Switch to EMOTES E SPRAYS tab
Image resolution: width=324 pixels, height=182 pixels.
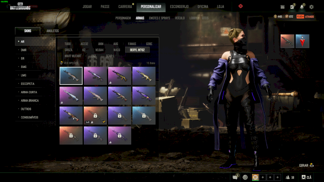click(x=160, y=18)
